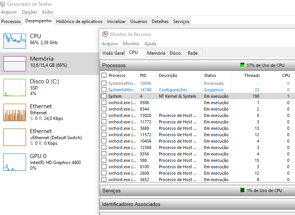Check the box for svchost.exe PID 12368
Viewport: 295px width, 215px height.
coord(104,147)
